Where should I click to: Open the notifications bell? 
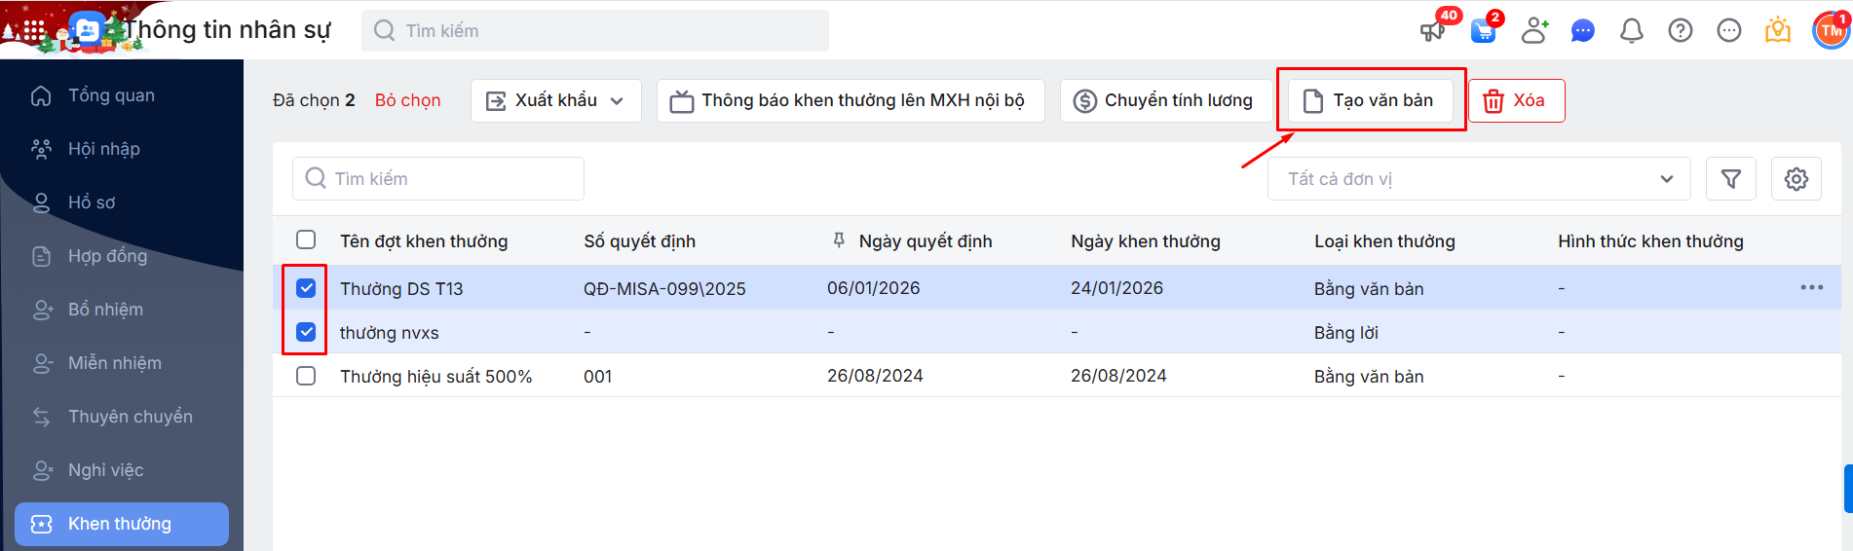coord(1632,31)
